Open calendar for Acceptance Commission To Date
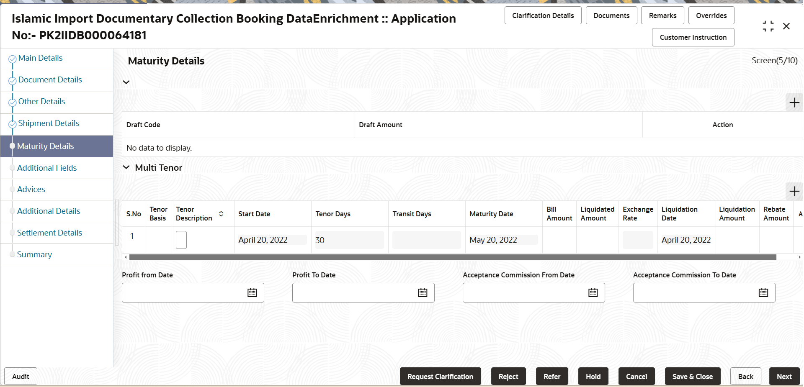Screen dimensions: 804x387 click(763, 292)
